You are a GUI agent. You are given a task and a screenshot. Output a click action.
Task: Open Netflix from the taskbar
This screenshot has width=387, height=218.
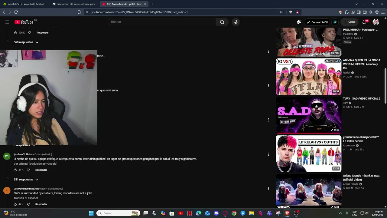[x=190, y=213]
